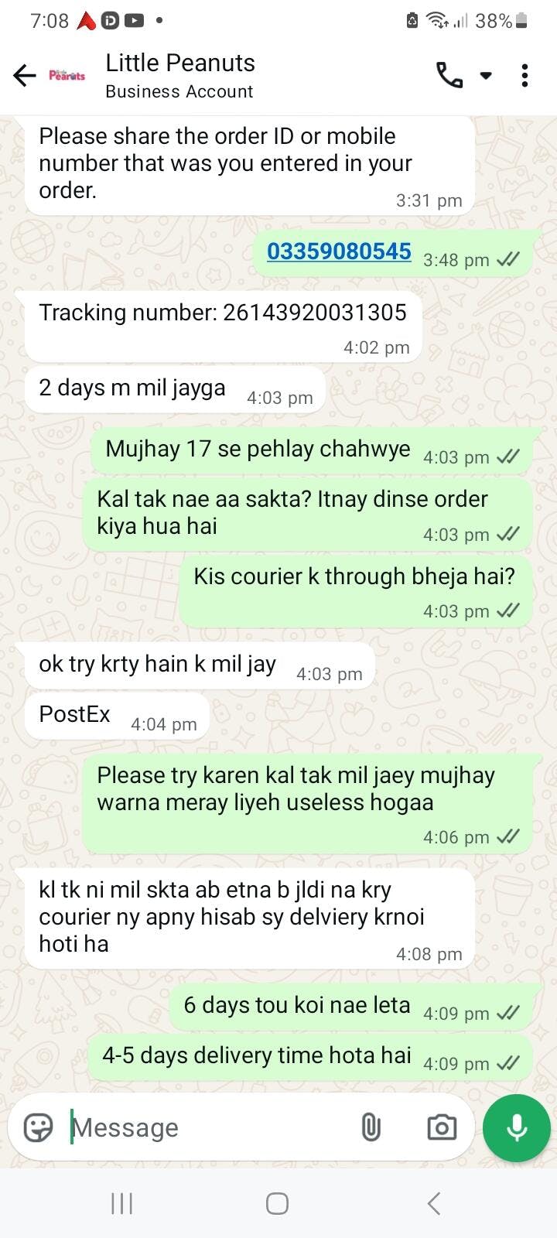This screenshot has width=557, height=1238.
Task: Open Little Peanuts profile picture
Action: click(x=67, y=75)
